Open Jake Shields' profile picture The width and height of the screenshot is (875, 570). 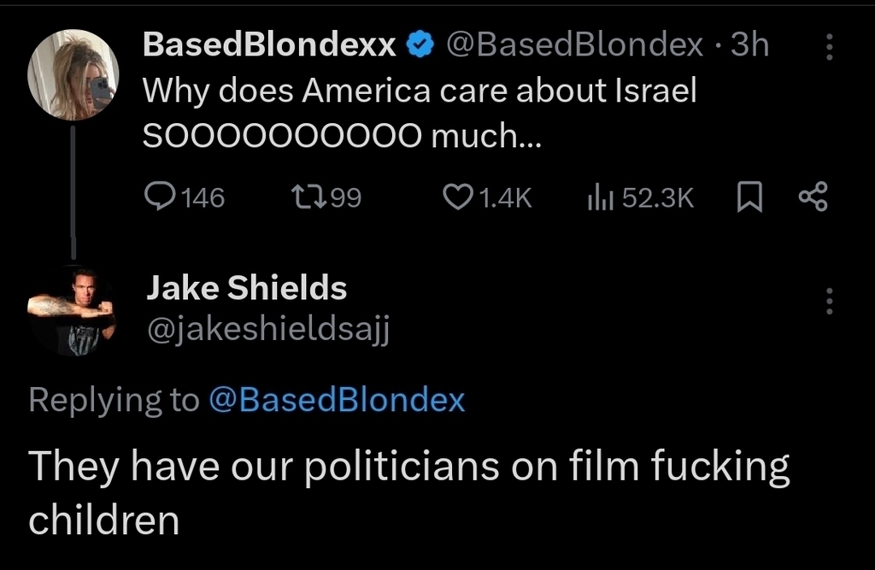(x=72, y=309)
